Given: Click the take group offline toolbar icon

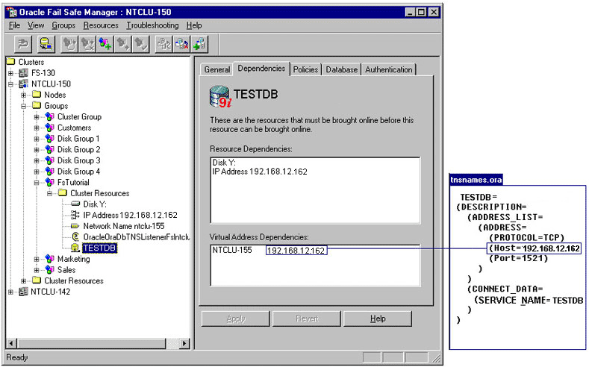Looking at the screenshot, I should (x=87, y=44).
